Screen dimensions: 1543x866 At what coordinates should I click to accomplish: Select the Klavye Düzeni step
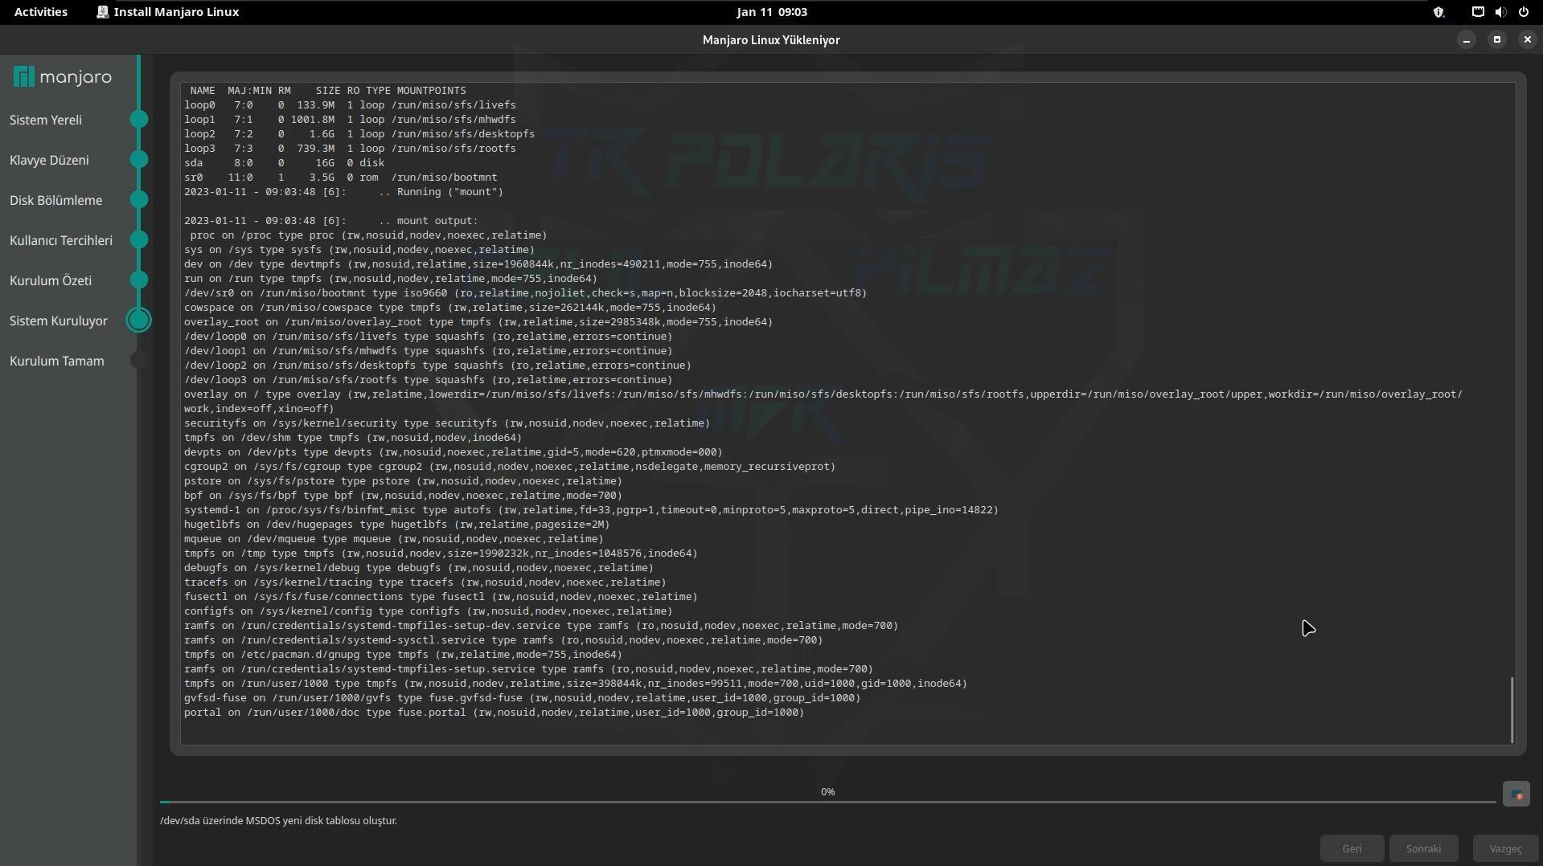pyautogui.click(x=49, y=160)
